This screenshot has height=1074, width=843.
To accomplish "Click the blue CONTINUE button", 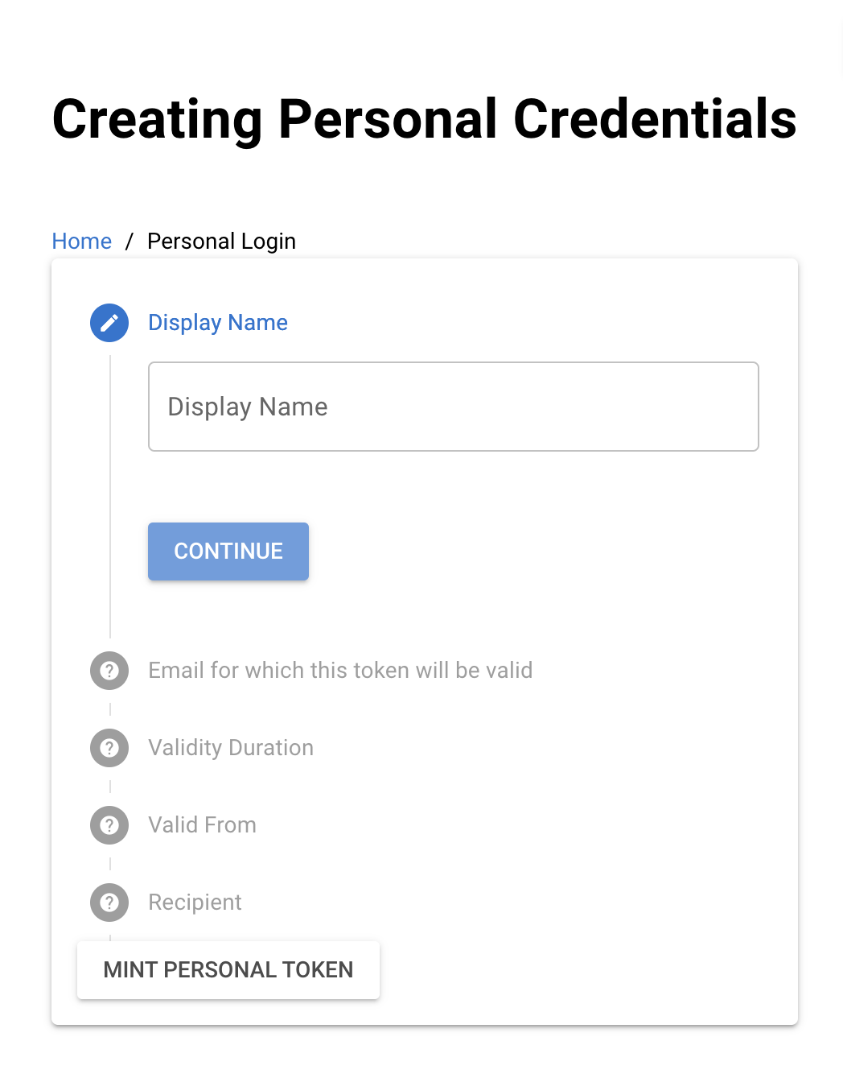I will (x=228, y=551).
